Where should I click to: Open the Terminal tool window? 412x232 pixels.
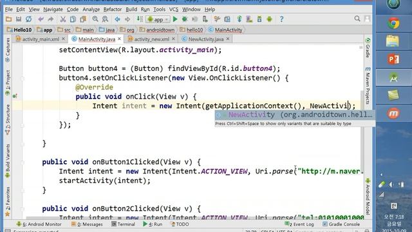pyautogui.click(x=123, y=224)
